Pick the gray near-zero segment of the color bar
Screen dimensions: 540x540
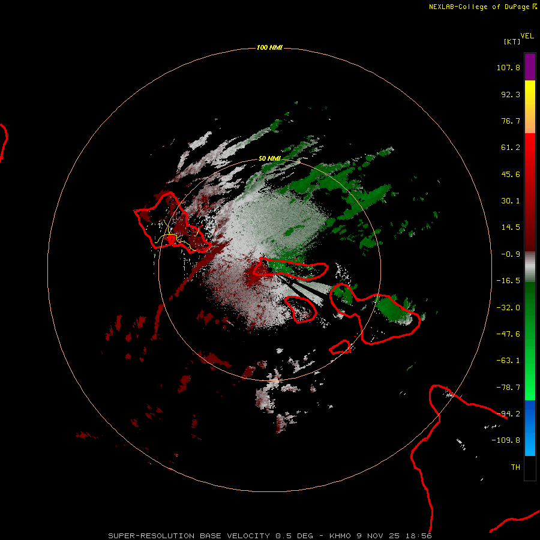click(530, 267)
